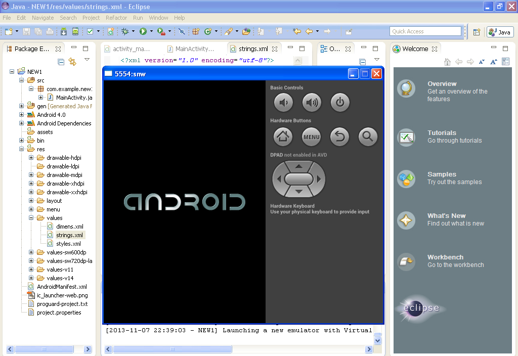This screenshot has height=356, width=518.
Task: Expand the gen folder
Action: pyautogui.click(x=21, y=106)
